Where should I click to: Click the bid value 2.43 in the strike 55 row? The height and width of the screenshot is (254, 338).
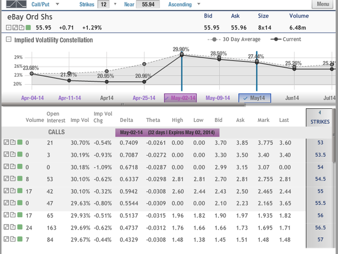[220, 191]
